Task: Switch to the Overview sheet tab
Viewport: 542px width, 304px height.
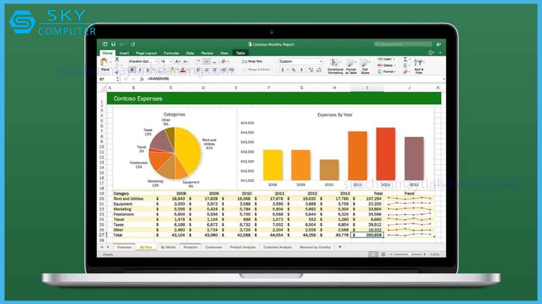Action: click(124, 247)
